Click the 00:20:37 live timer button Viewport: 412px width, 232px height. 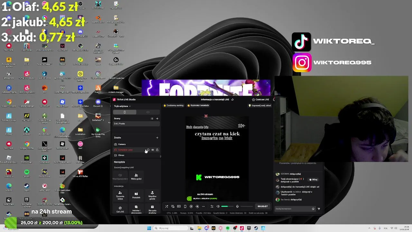pyautogui.click(x=263, y=207)
